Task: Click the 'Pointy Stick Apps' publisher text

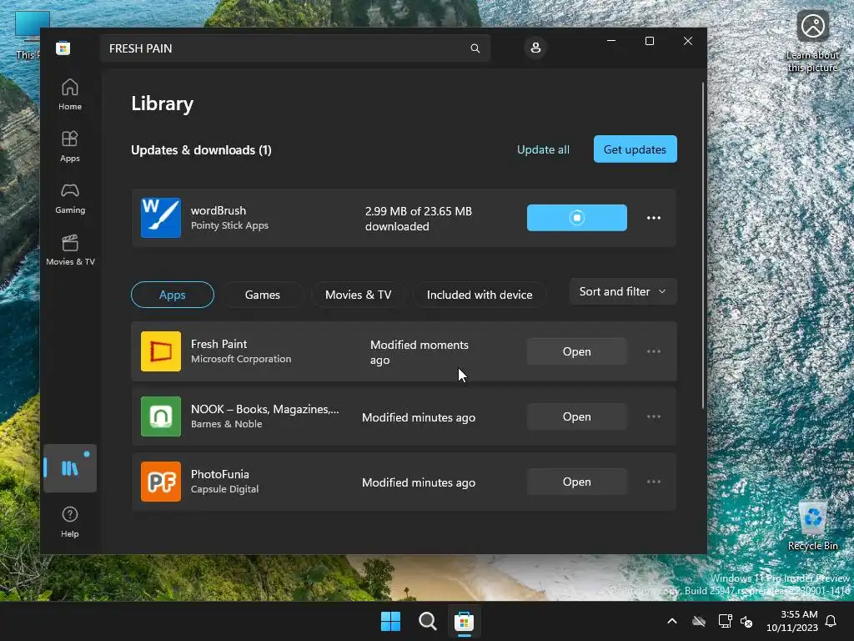Action: point(230,225)
